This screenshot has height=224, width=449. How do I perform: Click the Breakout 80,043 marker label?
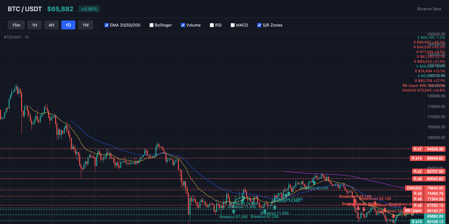click(314, 188)
